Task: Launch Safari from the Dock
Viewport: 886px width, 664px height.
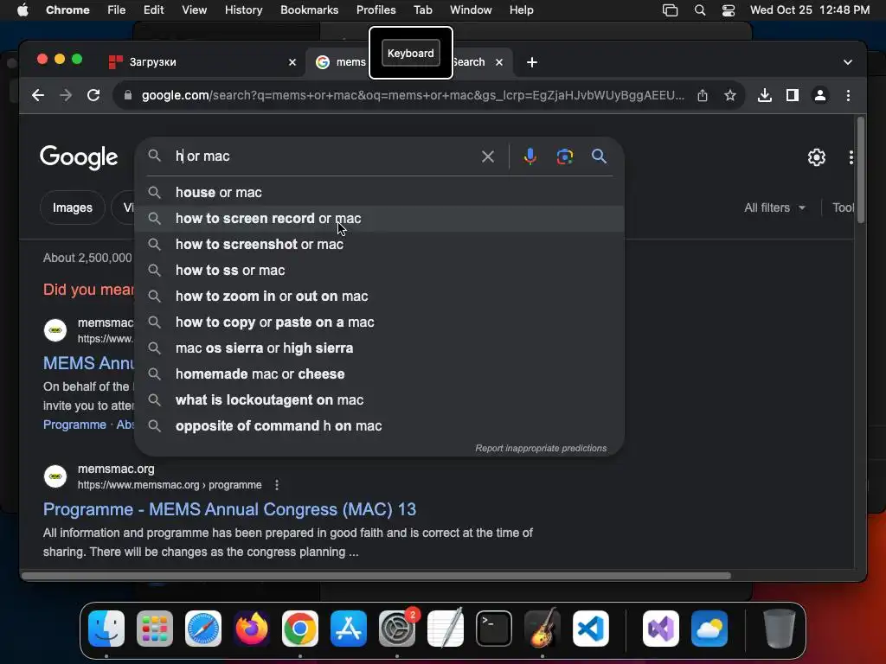Action: [203, 629]
